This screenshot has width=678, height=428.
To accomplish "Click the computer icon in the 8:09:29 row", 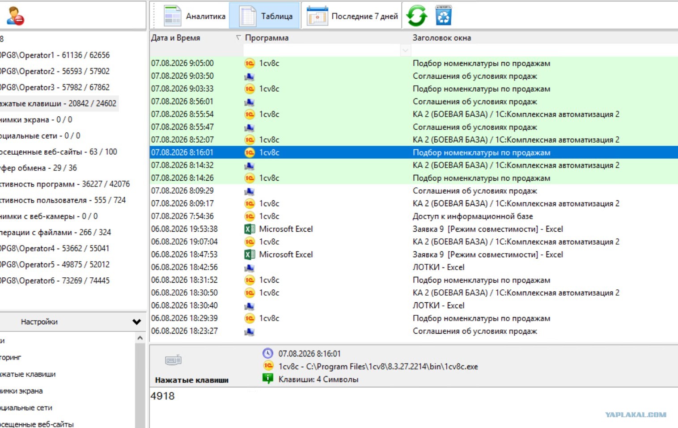I will click(x=250, y=191).
